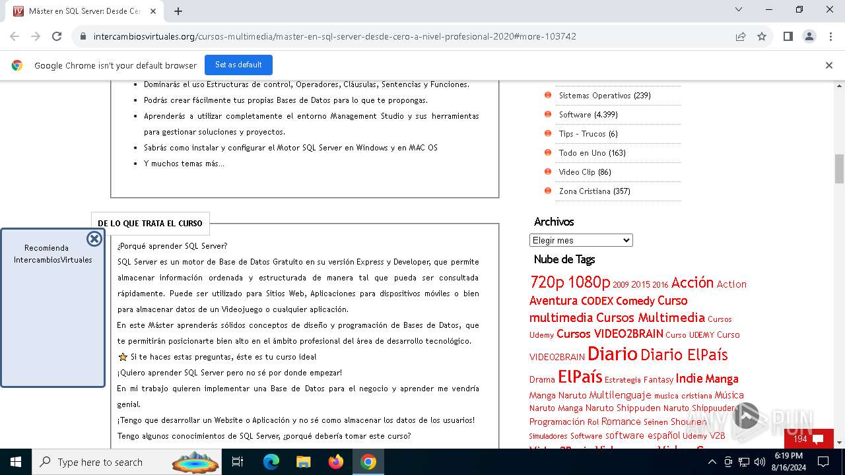The image size is (845, 475).
Task: Open Software category link
Action: click(575, 115)
